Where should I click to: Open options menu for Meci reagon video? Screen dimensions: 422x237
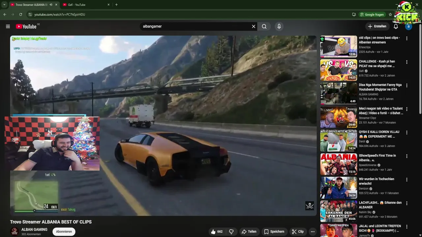[407, 109]
